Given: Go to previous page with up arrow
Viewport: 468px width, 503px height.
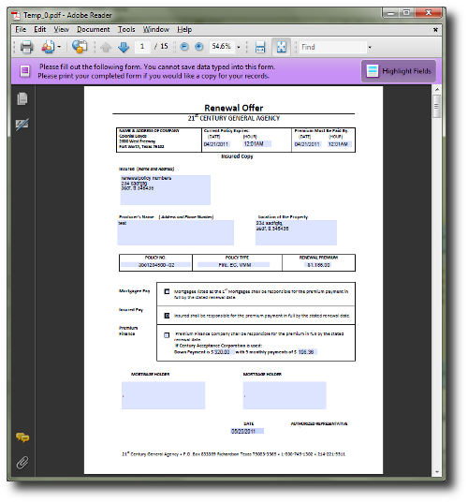Looking at the screenshot, I should [106, 47].
